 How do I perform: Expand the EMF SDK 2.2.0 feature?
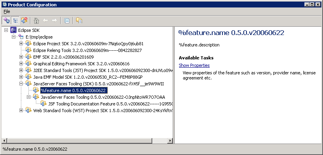[x=21, y=57]
